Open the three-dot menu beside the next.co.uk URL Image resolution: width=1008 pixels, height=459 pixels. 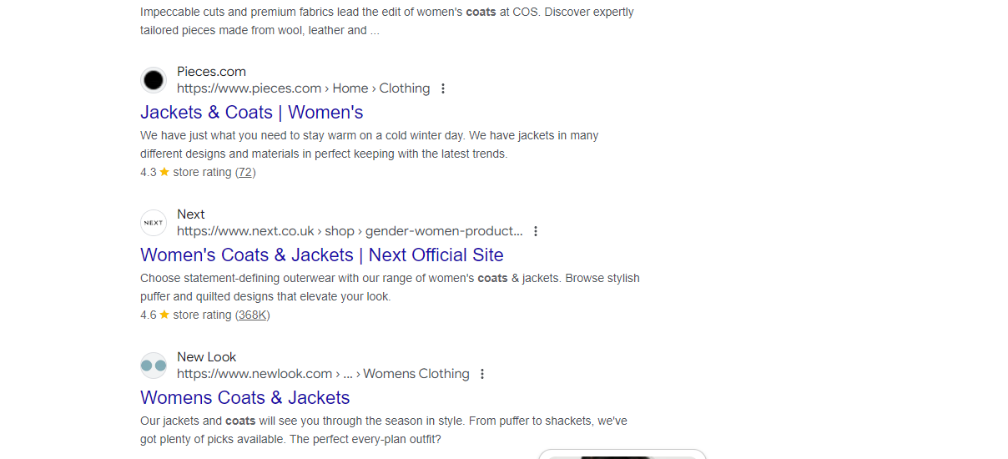click(x=536, y=231)
